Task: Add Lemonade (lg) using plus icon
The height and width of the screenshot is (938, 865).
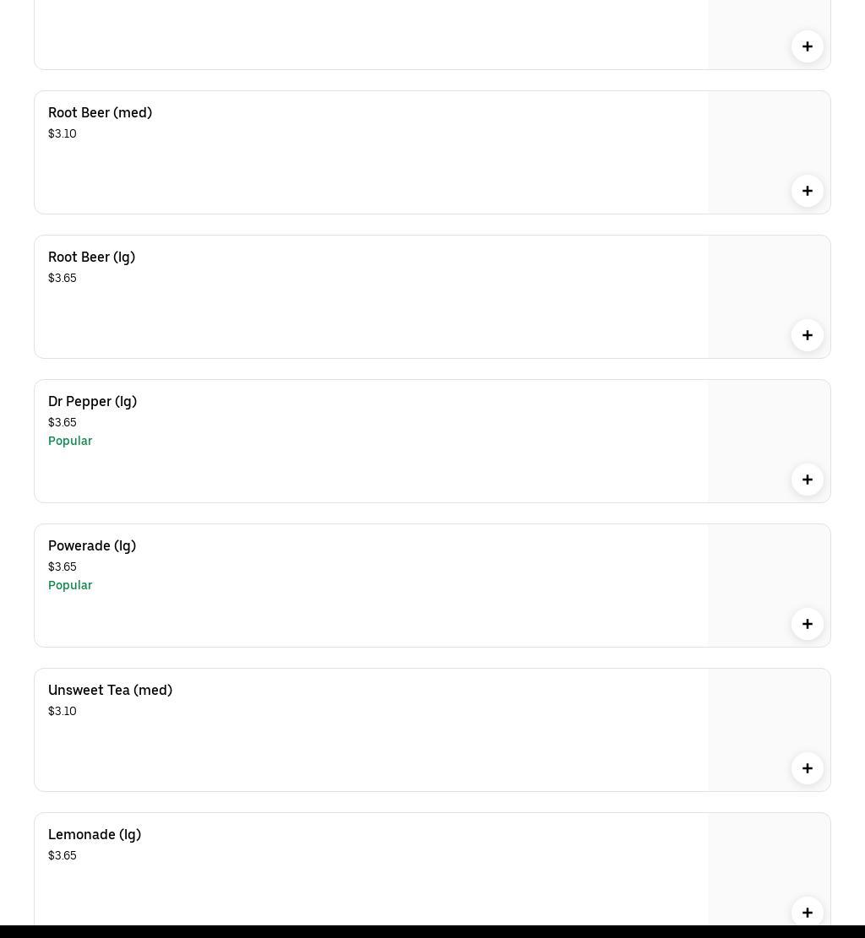Action: point(808,912)
